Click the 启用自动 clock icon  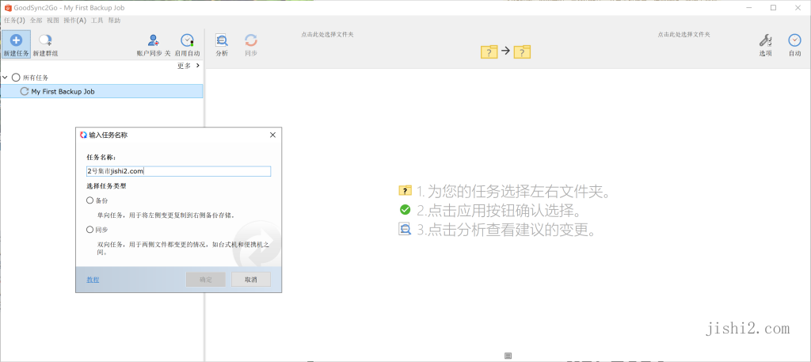187,40
